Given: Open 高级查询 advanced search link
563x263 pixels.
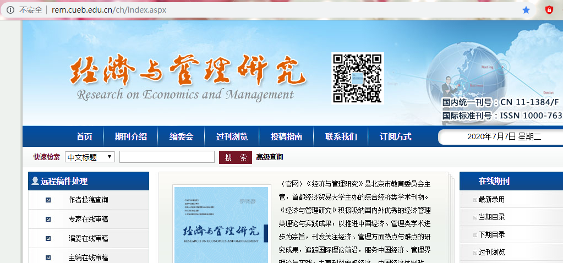Looking at the screenshot, I should (270, 157).
